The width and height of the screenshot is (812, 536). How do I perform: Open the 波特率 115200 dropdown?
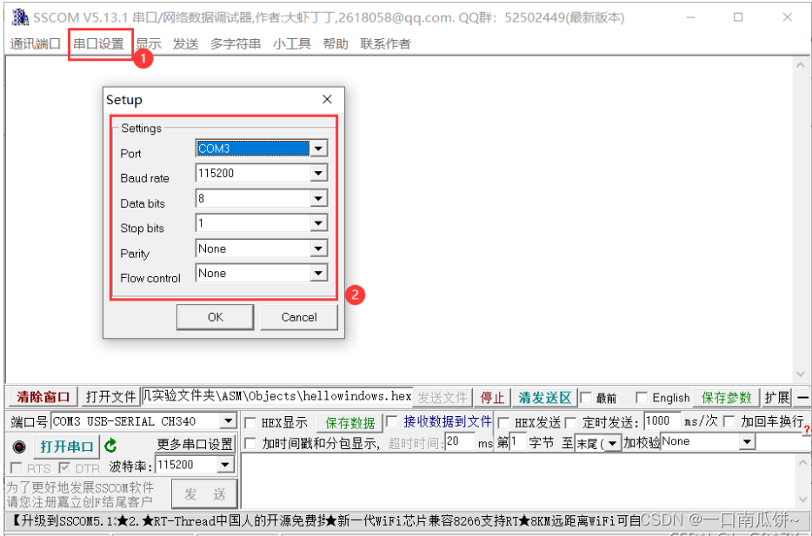pyautogui.click(x=225, y=465)
